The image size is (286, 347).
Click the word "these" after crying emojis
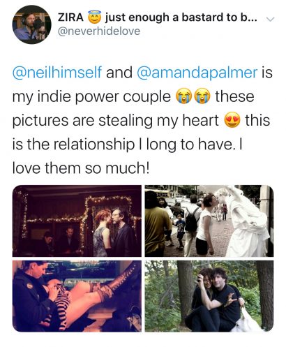pyautogui.click(x=234, y=97)
